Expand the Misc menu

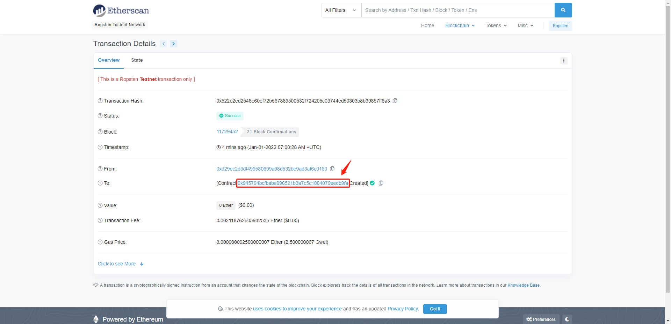tap(525, 25)
